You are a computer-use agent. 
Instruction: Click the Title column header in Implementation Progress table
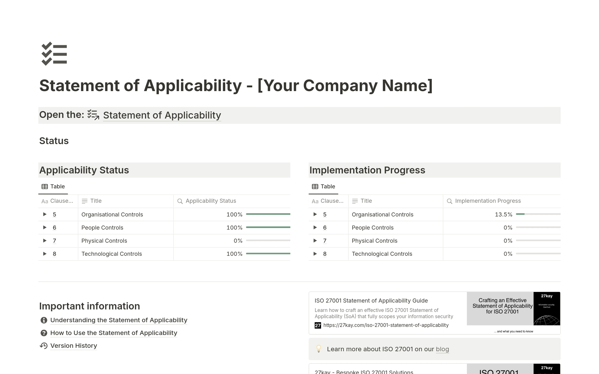pos(366,201)
